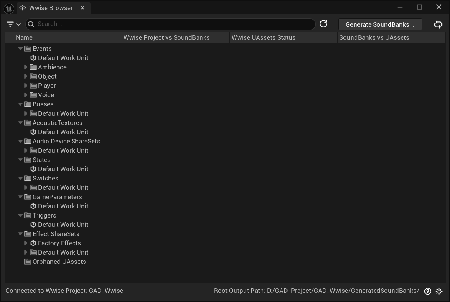Maximize the Wwise Browser window

419,7
